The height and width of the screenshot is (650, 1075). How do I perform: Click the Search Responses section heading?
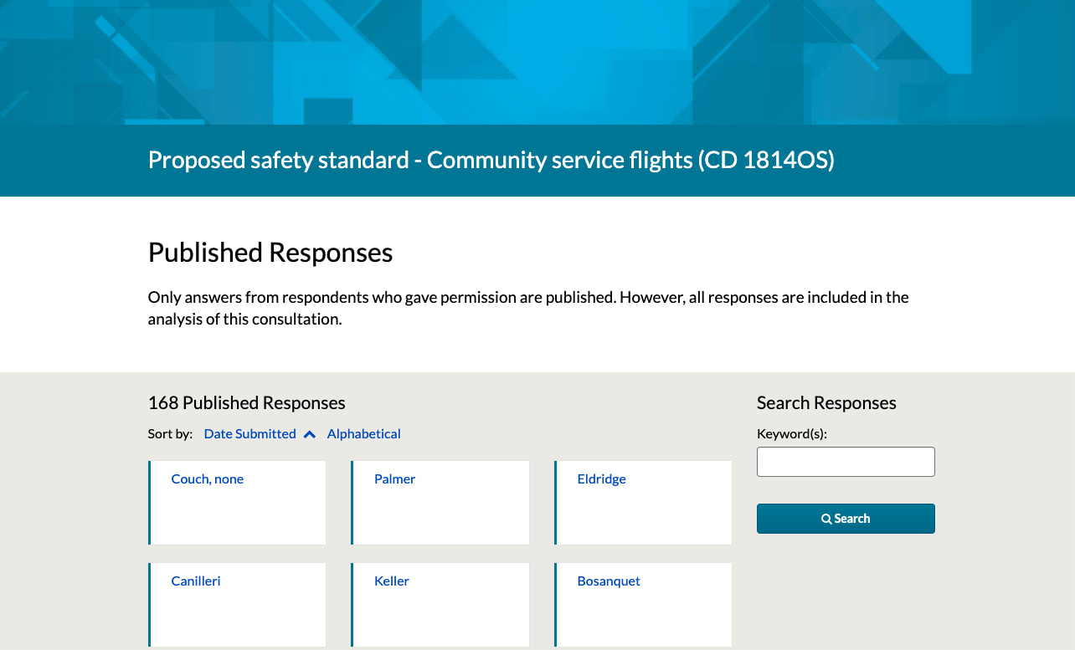[826, 402]
